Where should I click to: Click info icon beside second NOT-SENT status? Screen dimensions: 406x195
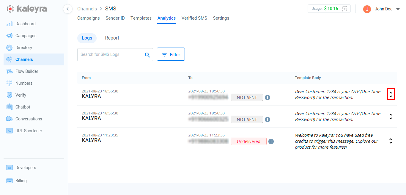point(267,119)
